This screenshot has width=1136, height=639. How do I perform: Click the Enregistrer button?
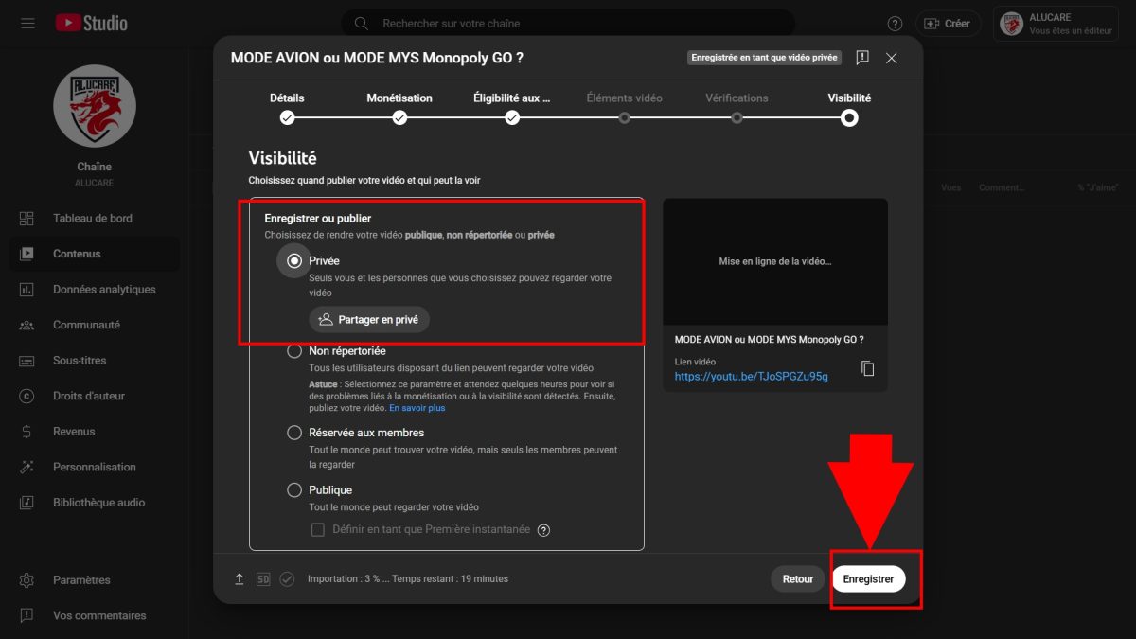pyautogui.click(x=868, y=579)
